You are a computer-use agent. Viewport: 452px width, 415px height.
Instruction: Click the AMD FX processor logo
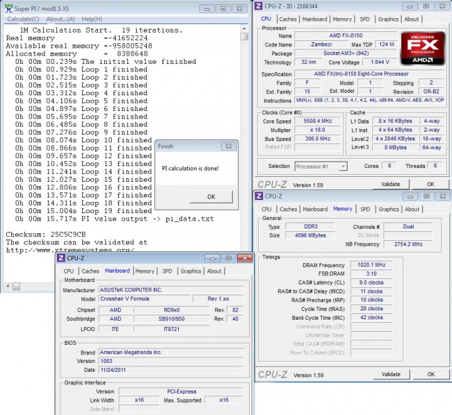coord(422,49)
